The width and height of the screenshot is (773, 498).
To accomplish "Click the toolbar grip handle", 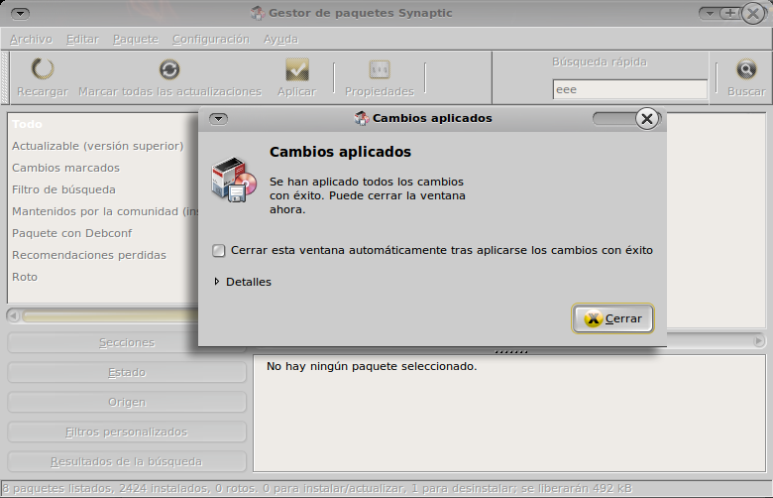I will 5,77.
